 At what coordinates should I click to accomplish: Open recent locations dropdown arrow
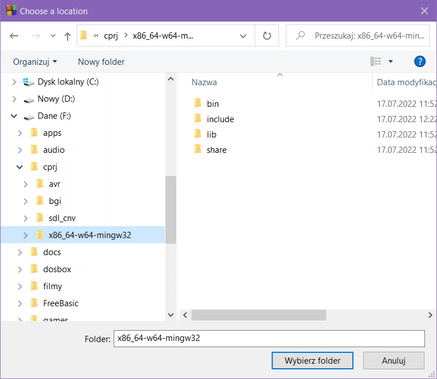53,36
